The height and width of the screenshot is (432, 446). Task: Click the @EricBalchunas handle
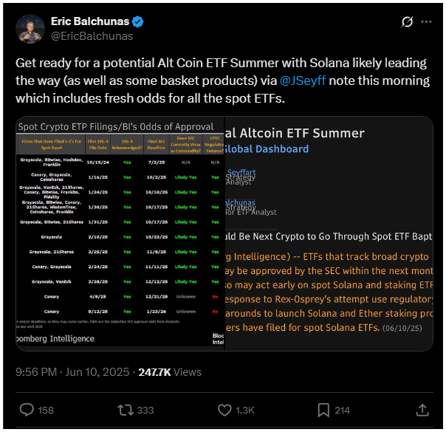tap(92, 36)
